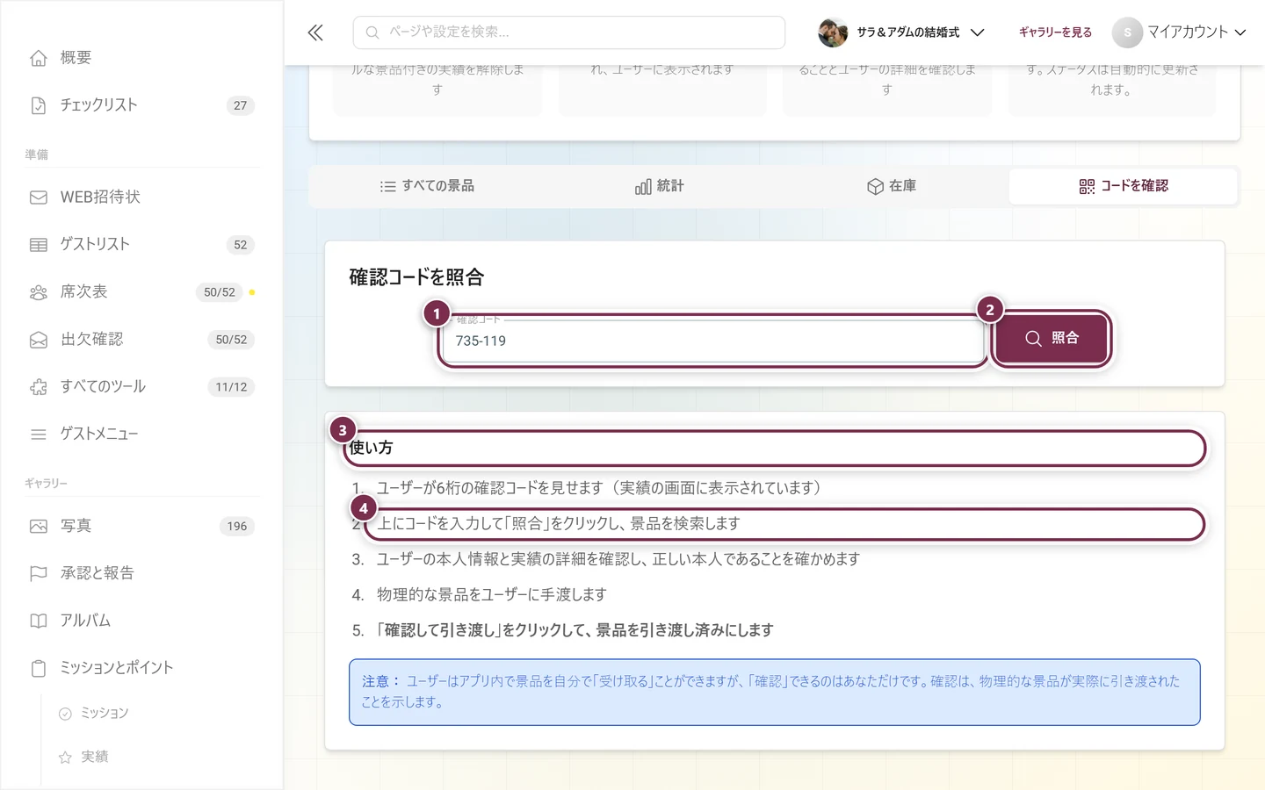Switch to すべての景品 tab
The width and height of the screenshot is (1265, 790).
[x=427, y=186]
